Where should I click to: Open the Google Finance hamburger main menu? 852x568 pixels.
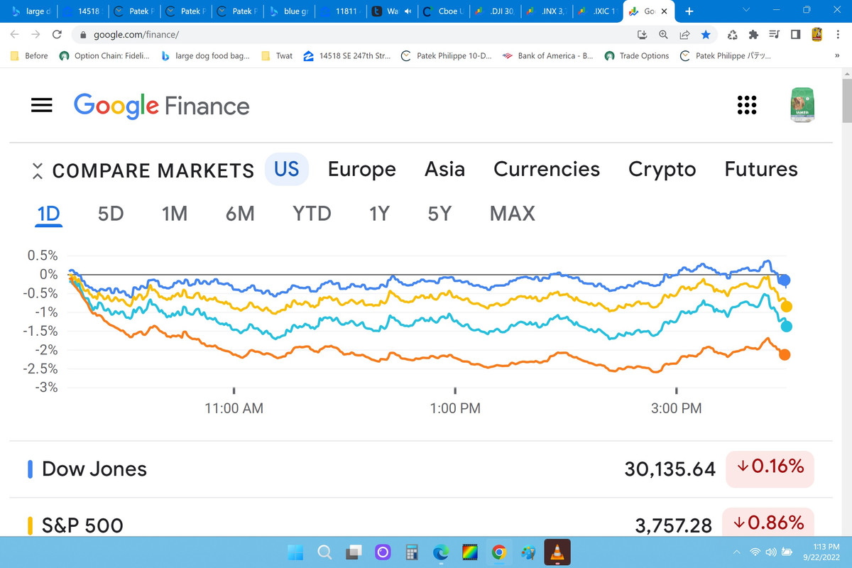tap(42, 105)
